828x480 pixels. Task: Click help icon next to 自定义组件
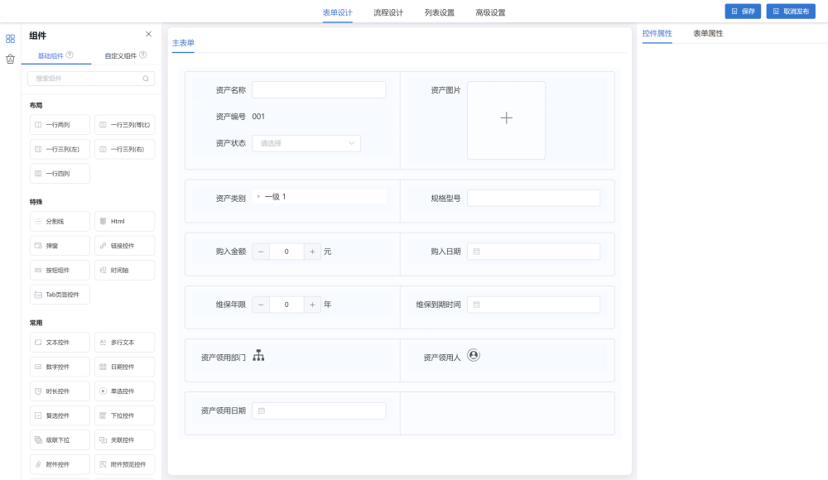(143, 55)
